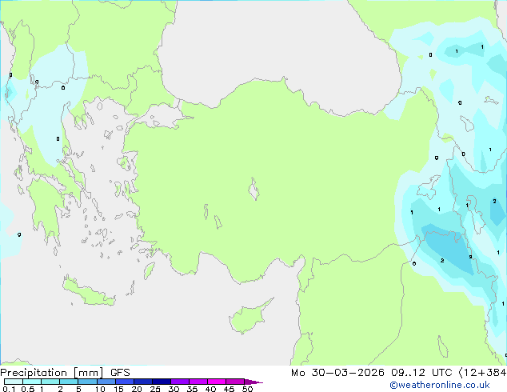This screenshot has width=507, height=392.
Task: Click the legend value '25'
Action: coord(155,389)
